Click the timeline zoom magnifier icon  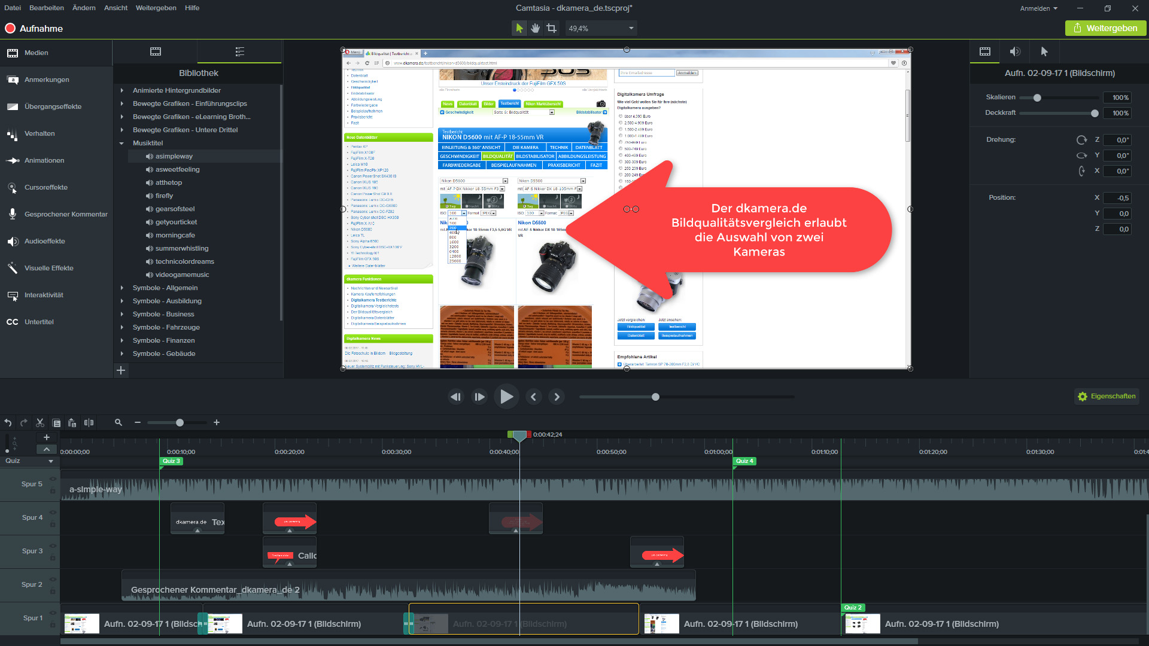pos(118,423)
